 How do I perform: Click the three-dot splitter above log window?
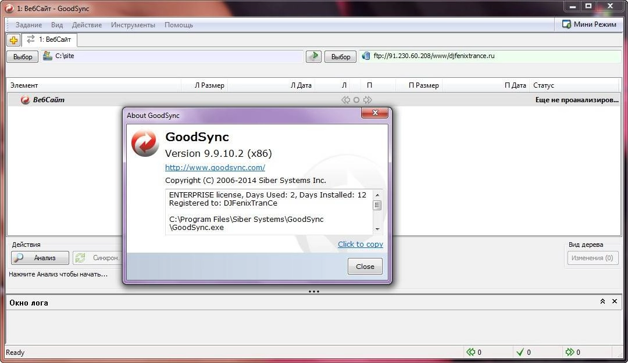[314, 292]
